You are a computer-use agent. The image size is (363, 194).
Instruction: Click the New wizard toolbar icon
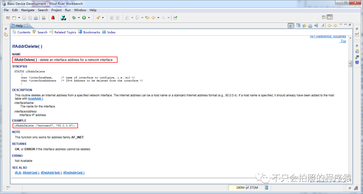[x=14, y=18]
